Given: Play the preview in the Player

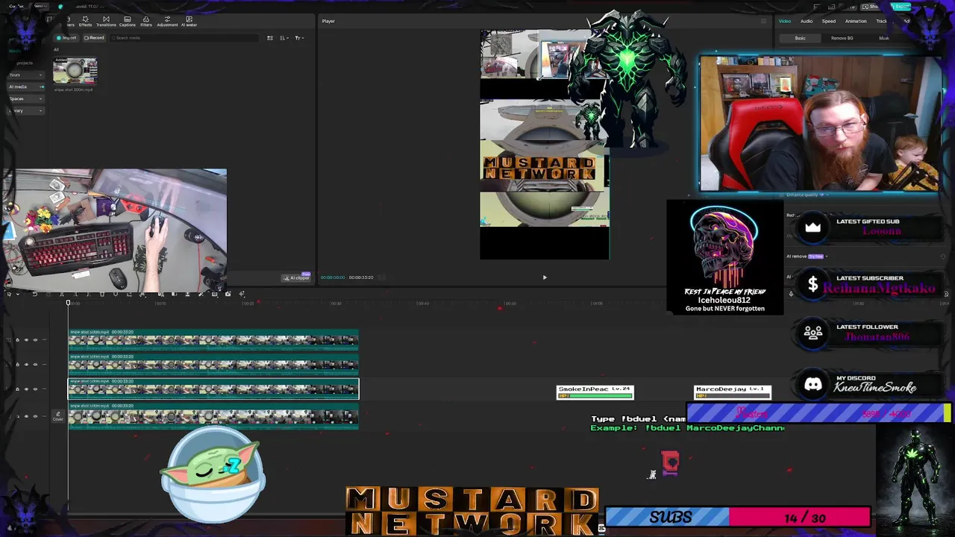Looking at the screenshot, I should coord(545,277).
